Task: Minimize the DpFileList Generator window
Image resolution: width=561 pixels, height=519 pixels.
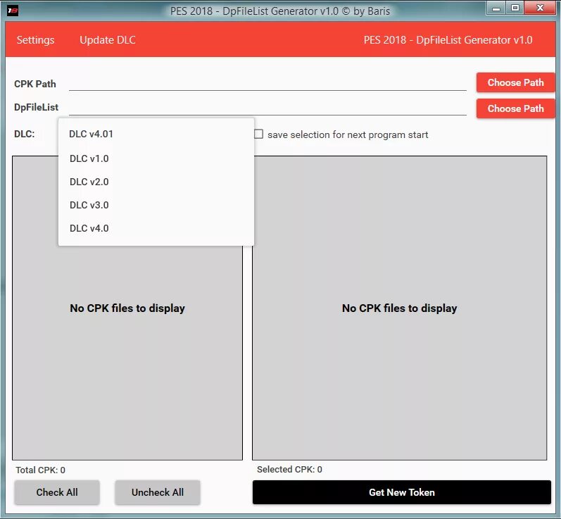Action: click(496, 8)
